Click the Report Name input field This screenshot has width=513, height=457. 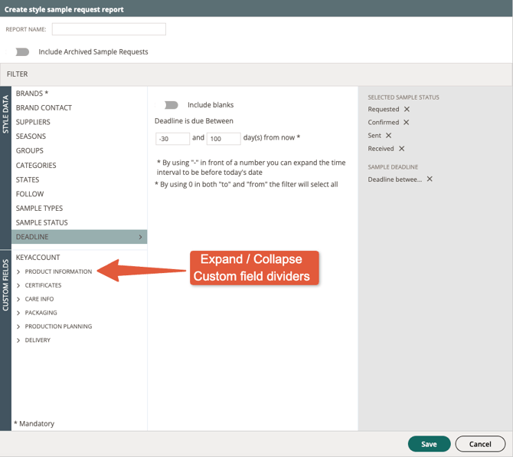point(109,29)
